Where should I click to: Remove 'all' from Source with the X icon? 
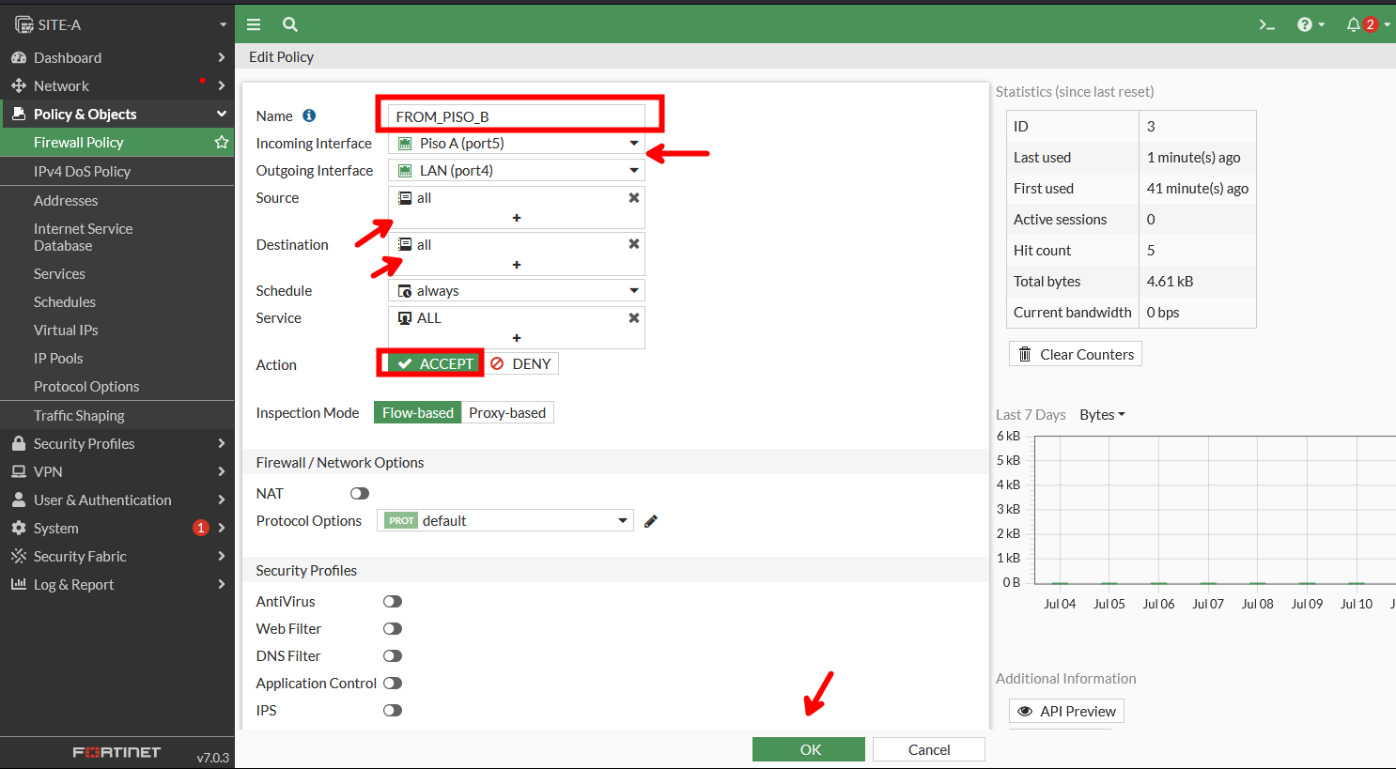pyautogui.click(x=634, y=198)
